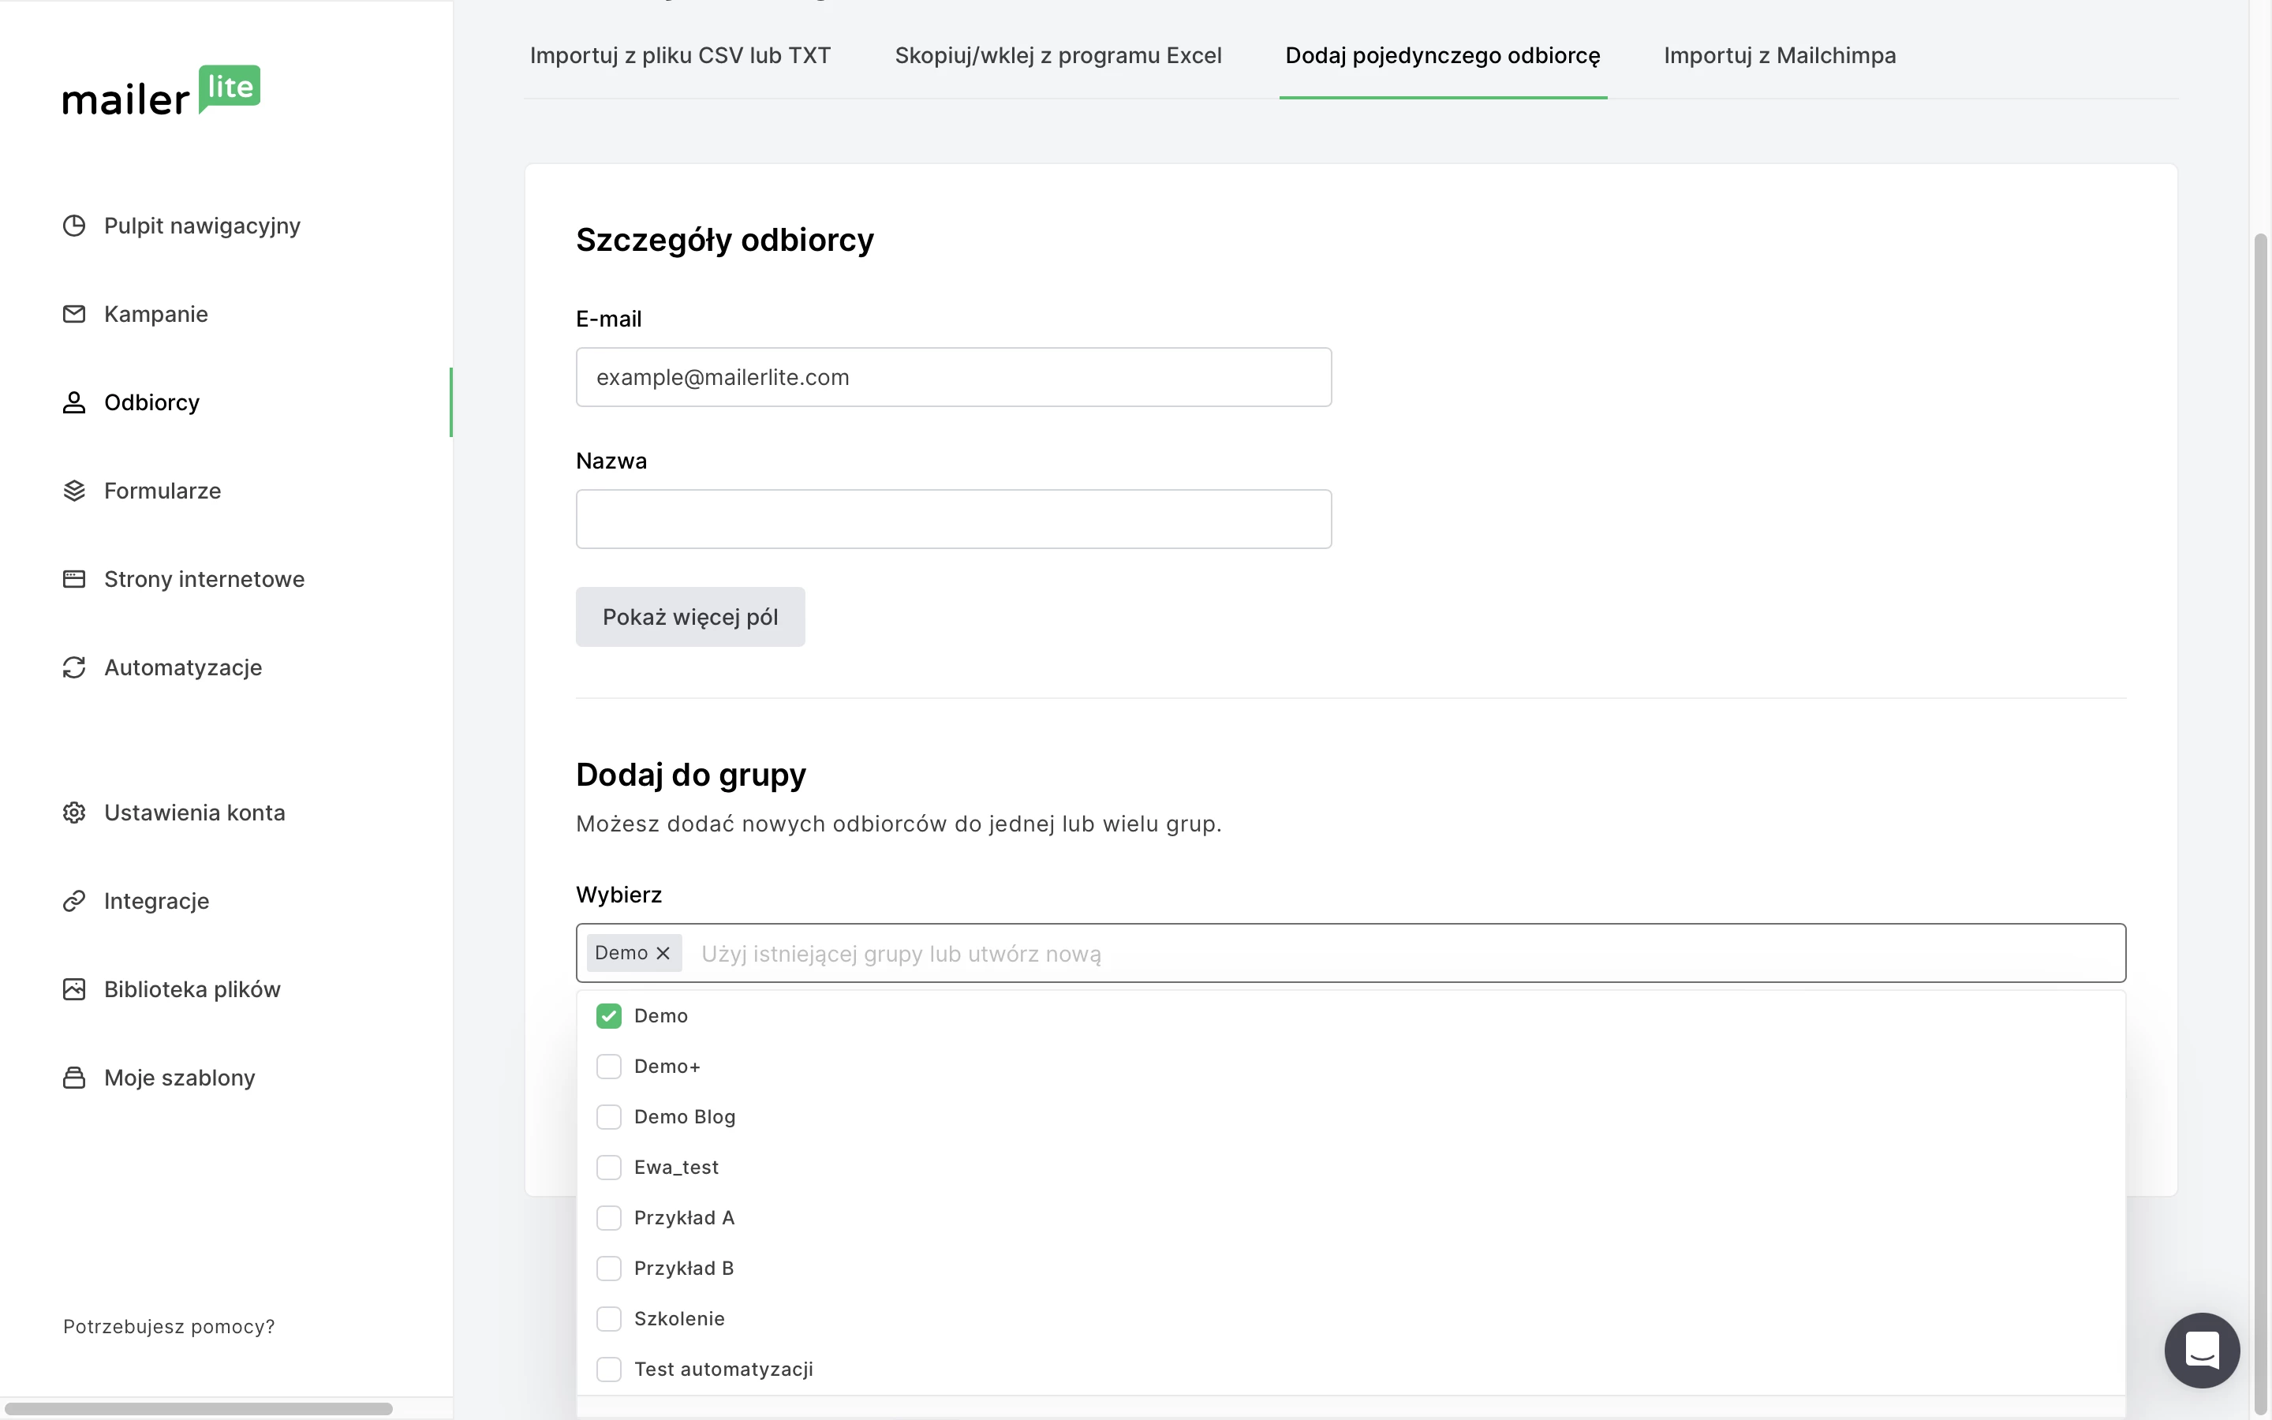Open the Importuj z Mailchimpa tab
Screen dimensions: 2272x1420
(x=1779, y=55)
